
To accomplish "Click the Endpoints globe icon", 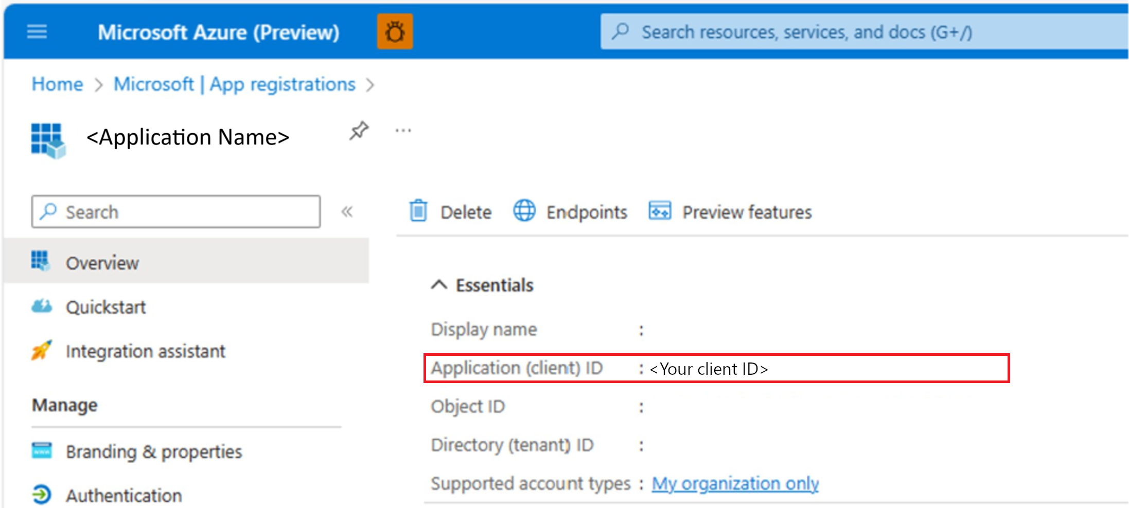I will coord(524,211).
